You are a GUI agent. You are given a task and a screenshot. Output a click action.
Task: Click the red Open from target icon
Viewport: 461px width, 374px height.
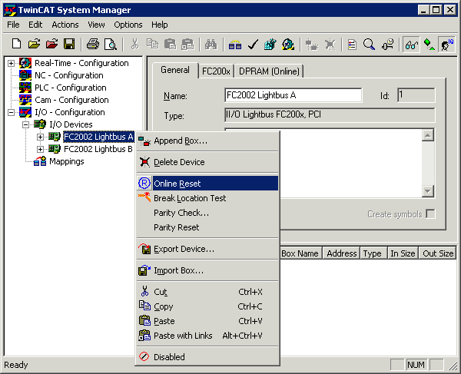pyautogui.click(x=51, y=45)
